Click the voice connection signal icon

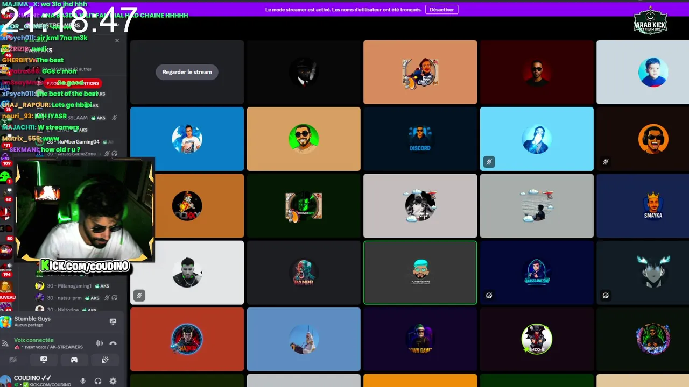(5, 343)
